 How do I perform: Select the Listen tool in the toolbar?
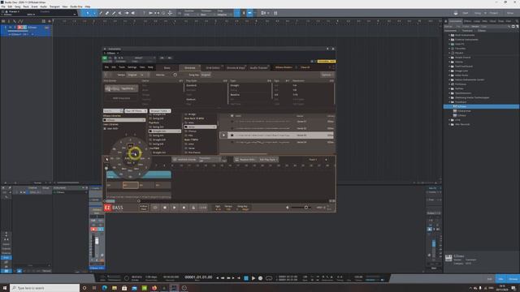coord(133,13)
